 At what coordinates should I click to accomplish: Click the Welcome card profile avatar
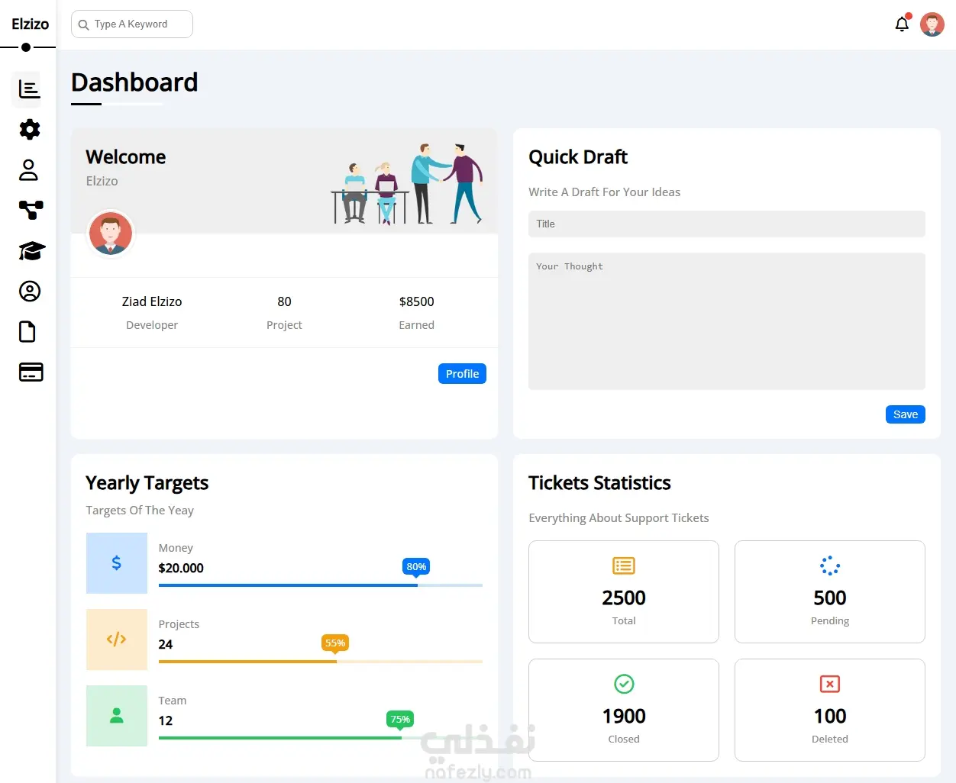111,234
